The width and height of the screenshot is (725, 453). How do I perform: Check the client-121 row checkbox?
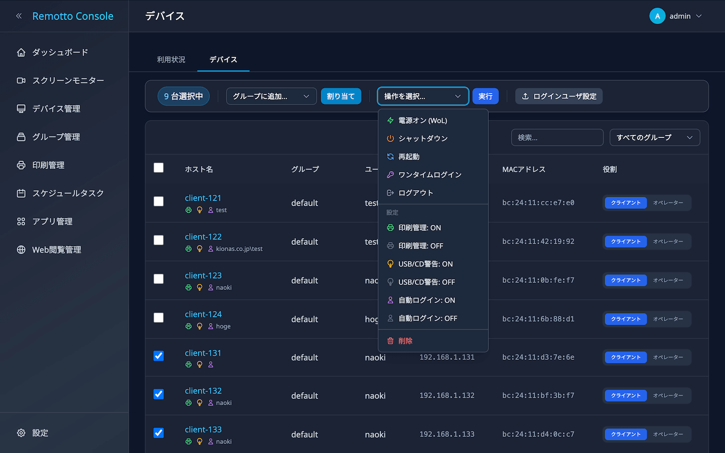coord(159,201)
